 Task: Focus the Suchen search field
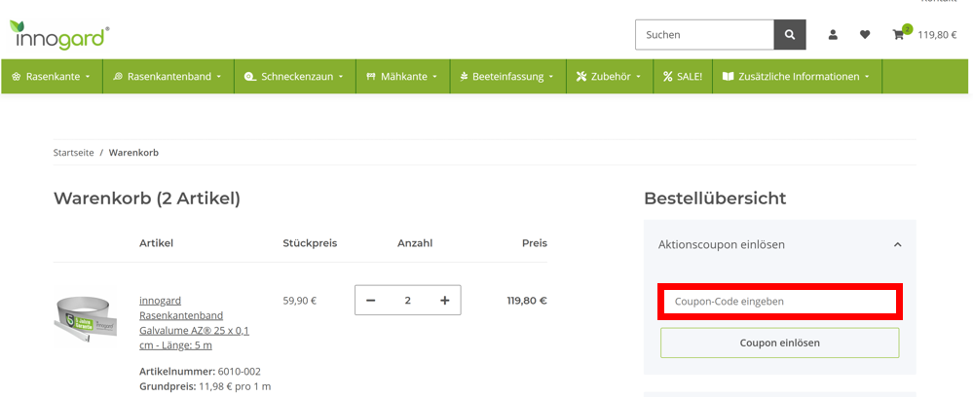(704, 35)
